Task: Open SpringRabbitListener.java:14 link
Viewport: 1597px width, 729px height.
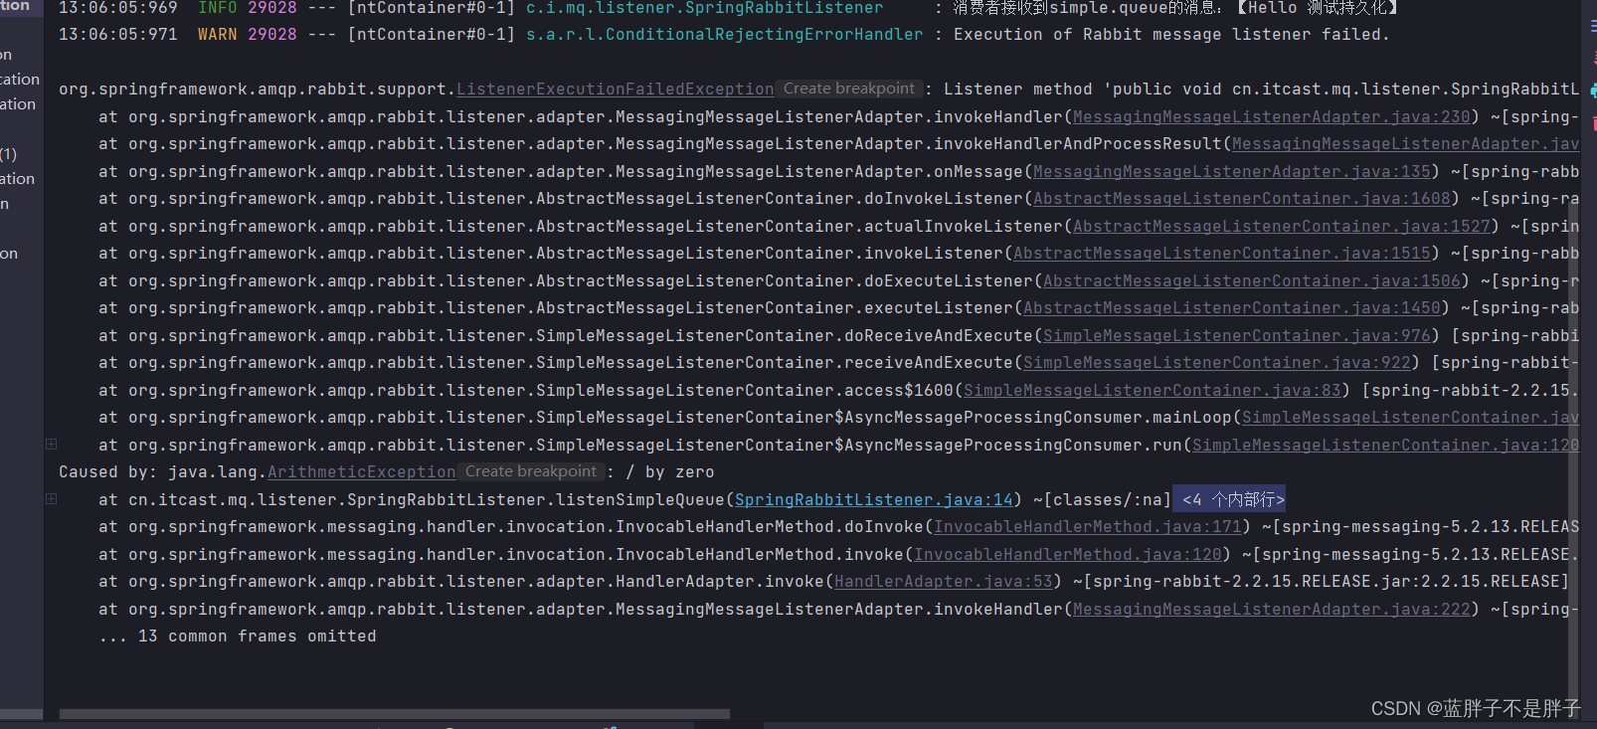Action: pos(873,500)
